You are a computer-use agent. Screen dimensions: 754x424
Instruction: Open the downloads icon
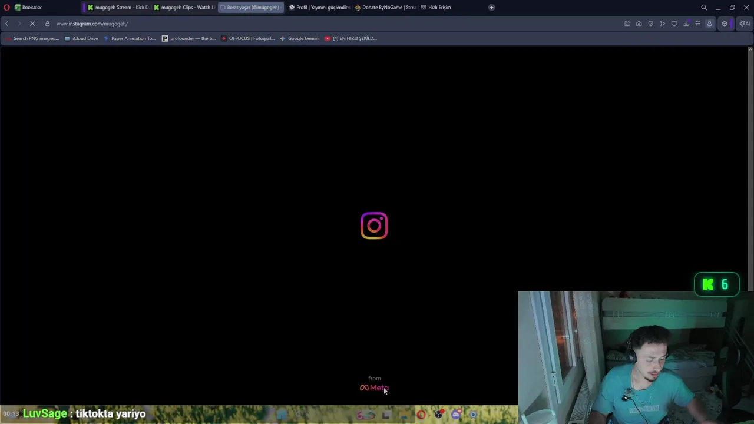point(686,24)
